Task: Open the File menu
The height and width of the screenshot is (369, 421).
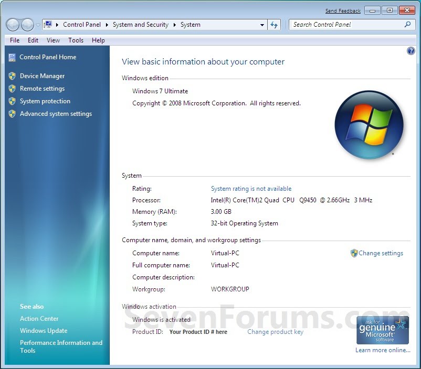Action: pyautogui.click(x=15, y=40)
